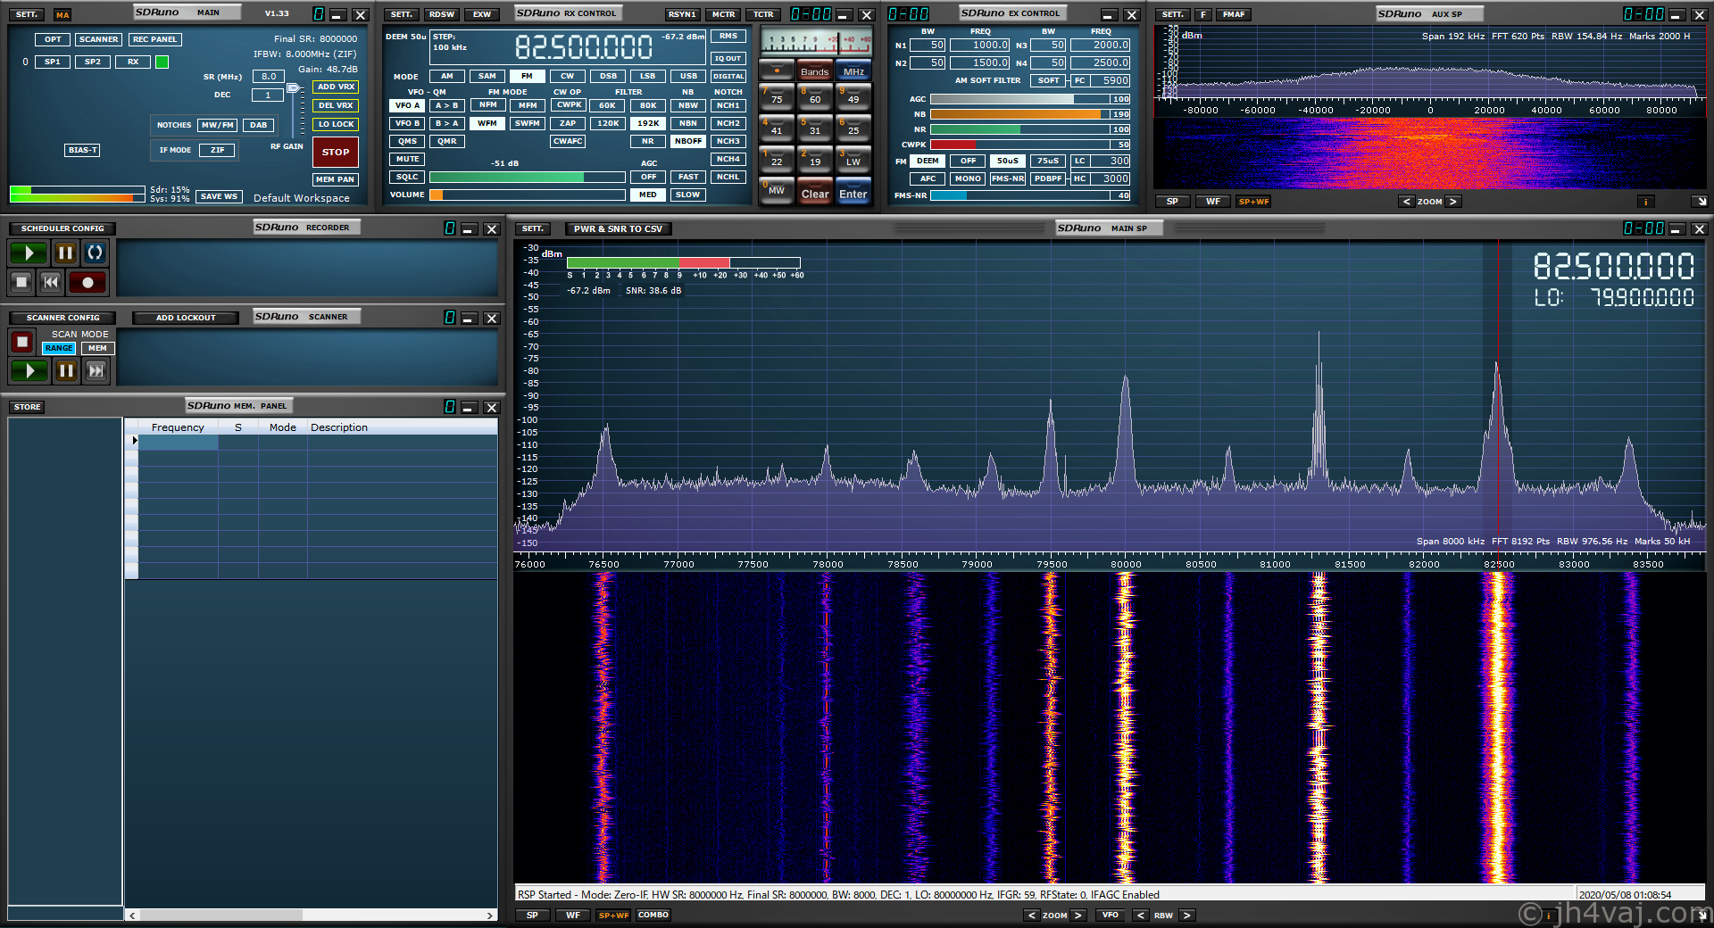Switch Main SP to WF view
This screenshot has height=928, width=1714.
coord(573,916)
